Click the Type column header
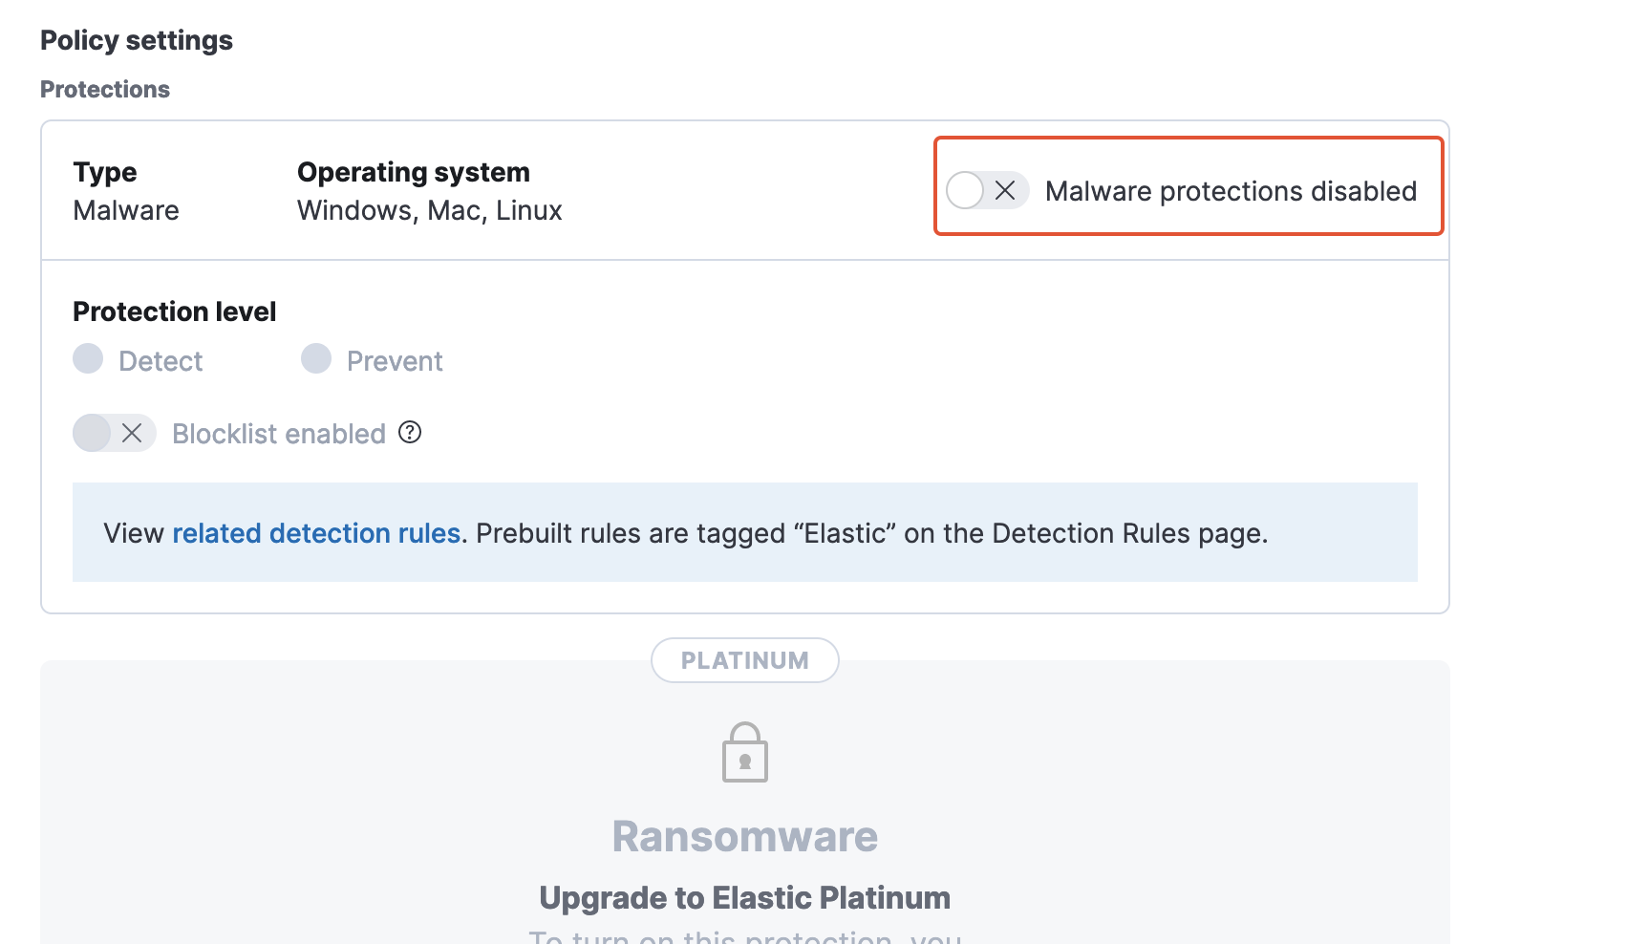This screenshot has width=1649, height=944. 105,172
